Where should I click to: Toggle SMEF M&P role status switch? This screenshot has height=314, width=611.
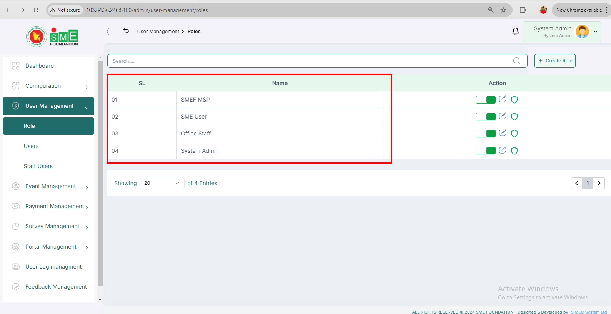pyautogui.click(x=485, y=100)
